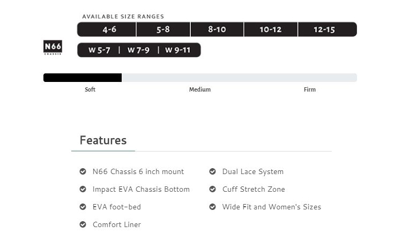Click checkmark icon beside EVA foot-bed
Image resolution: width=402 pixels, height=241 pixels.
point(83,207)
